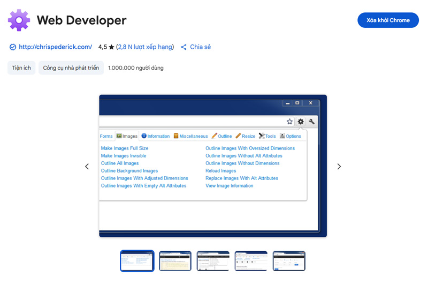Screen dimensions: 428x285
Task: Switch to the Tools tab
Action: pos(267,136)
